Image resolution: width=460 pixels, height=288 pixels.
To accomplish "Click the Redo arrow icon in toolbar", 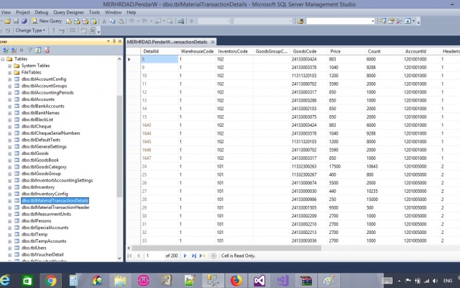I will click(x=144, y=21).
